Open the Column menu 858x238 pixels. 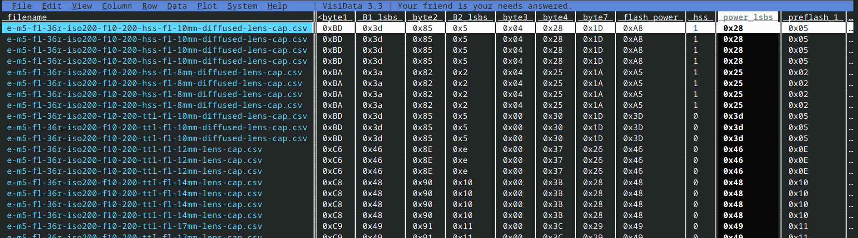point(117,6)
